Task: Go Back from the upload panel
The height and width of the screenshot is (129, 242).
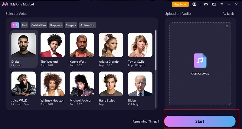Action: point(228,14)
